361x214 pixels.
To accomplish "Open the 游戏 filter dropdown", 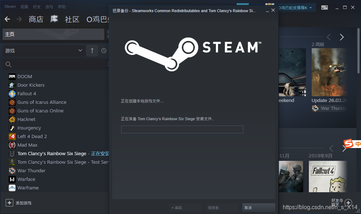I will [44, 51].
